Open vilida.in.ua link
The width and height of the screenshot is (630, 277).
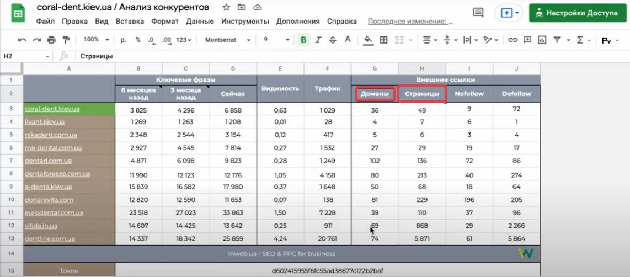point(41,226)
